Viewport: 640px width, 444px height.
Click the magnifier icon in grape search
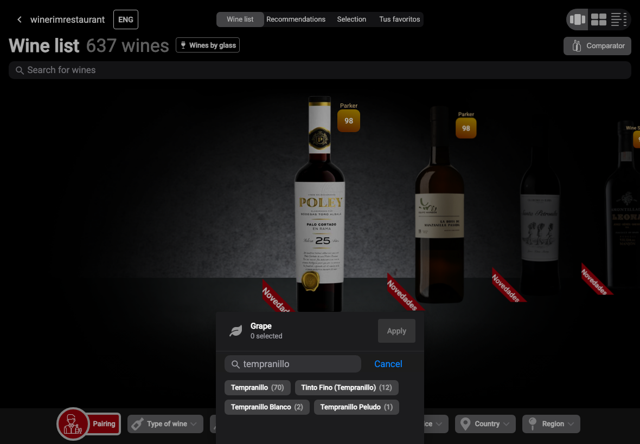(235, 364)
